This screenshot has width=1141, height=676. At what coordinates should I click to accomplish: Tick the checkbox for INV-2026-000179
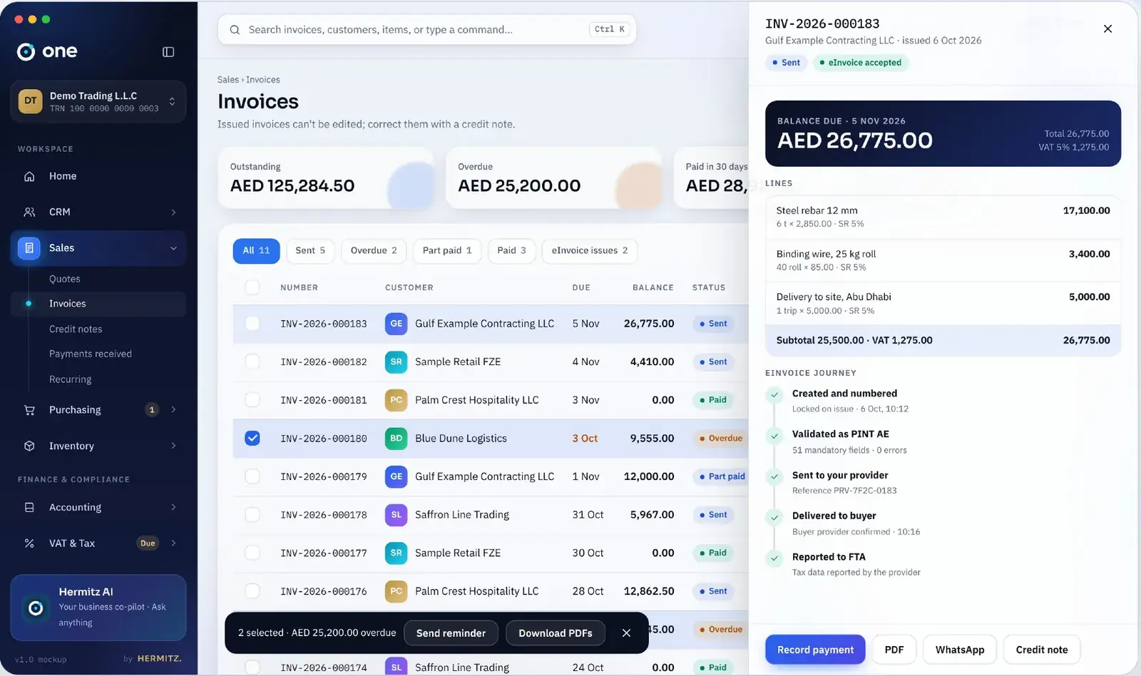pos(252,476)
